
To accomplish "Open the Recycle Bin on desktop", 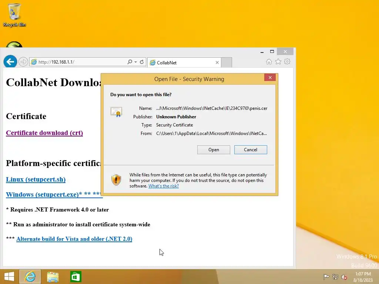I will coord(14,15).
